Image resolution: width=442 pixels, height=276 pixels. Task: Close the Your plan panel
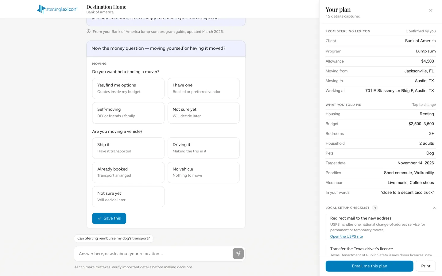click(431, 10)
